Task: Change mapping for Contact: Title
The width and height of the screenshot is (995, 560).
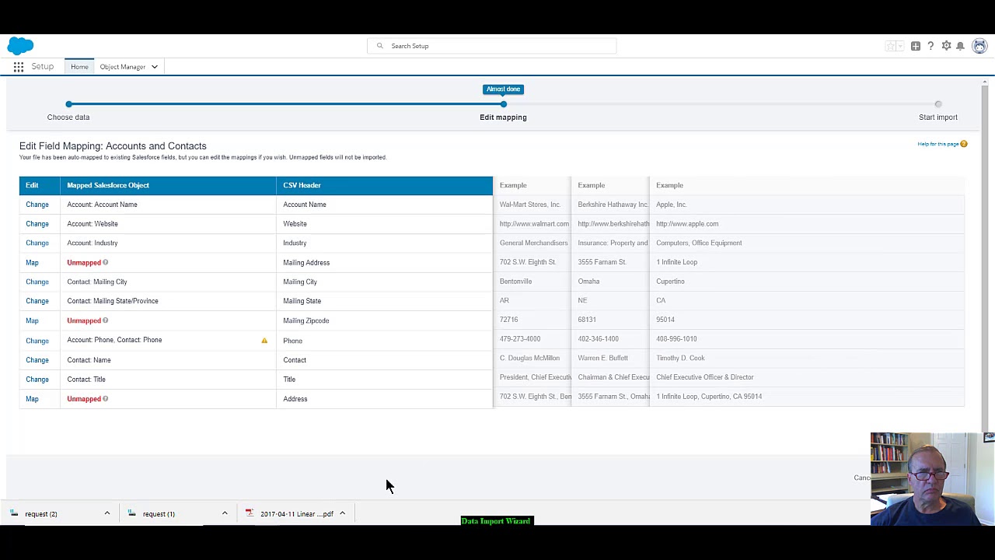Action: (x=37, y=380)
